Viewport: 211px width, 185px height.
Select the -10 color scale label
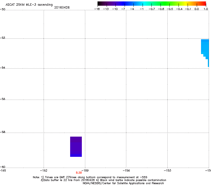(115, 9)
